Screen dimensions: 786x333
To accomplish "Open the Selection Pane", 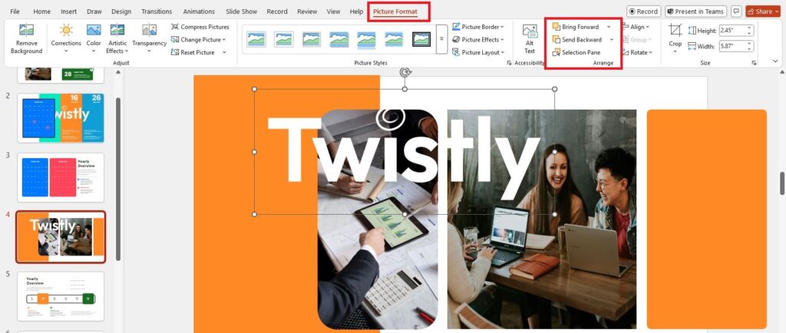I will tap(576, 52).
